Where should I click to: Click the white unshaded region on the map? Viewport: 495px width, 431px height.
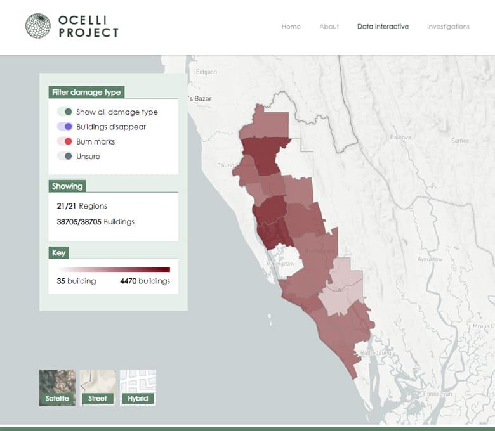301,164
